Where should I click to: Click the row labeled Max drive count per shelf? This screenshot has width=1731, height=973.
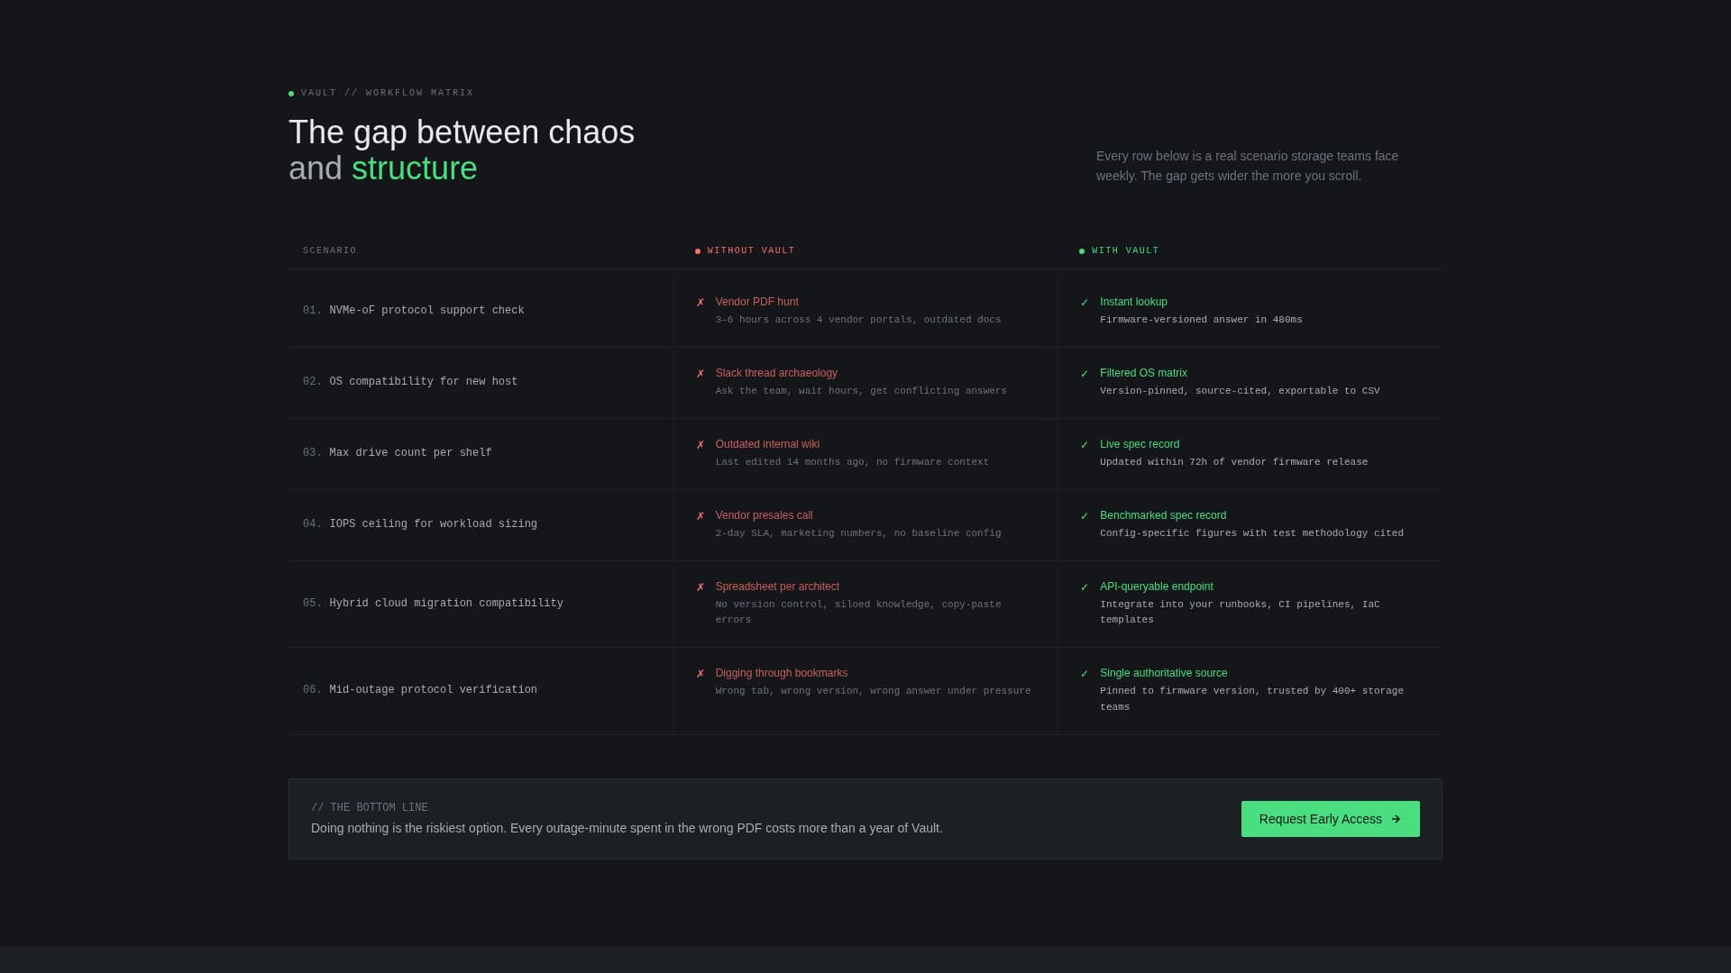click(410, 452)
